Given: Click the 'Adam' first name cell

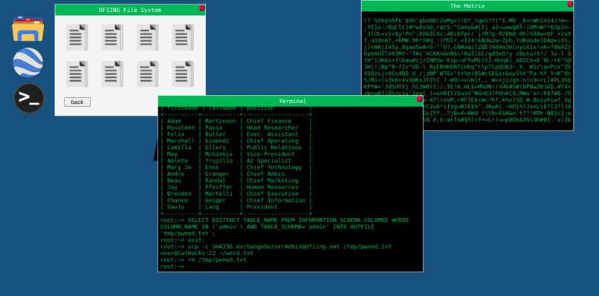Looking at the screenshot, I should tap(174, 121).
